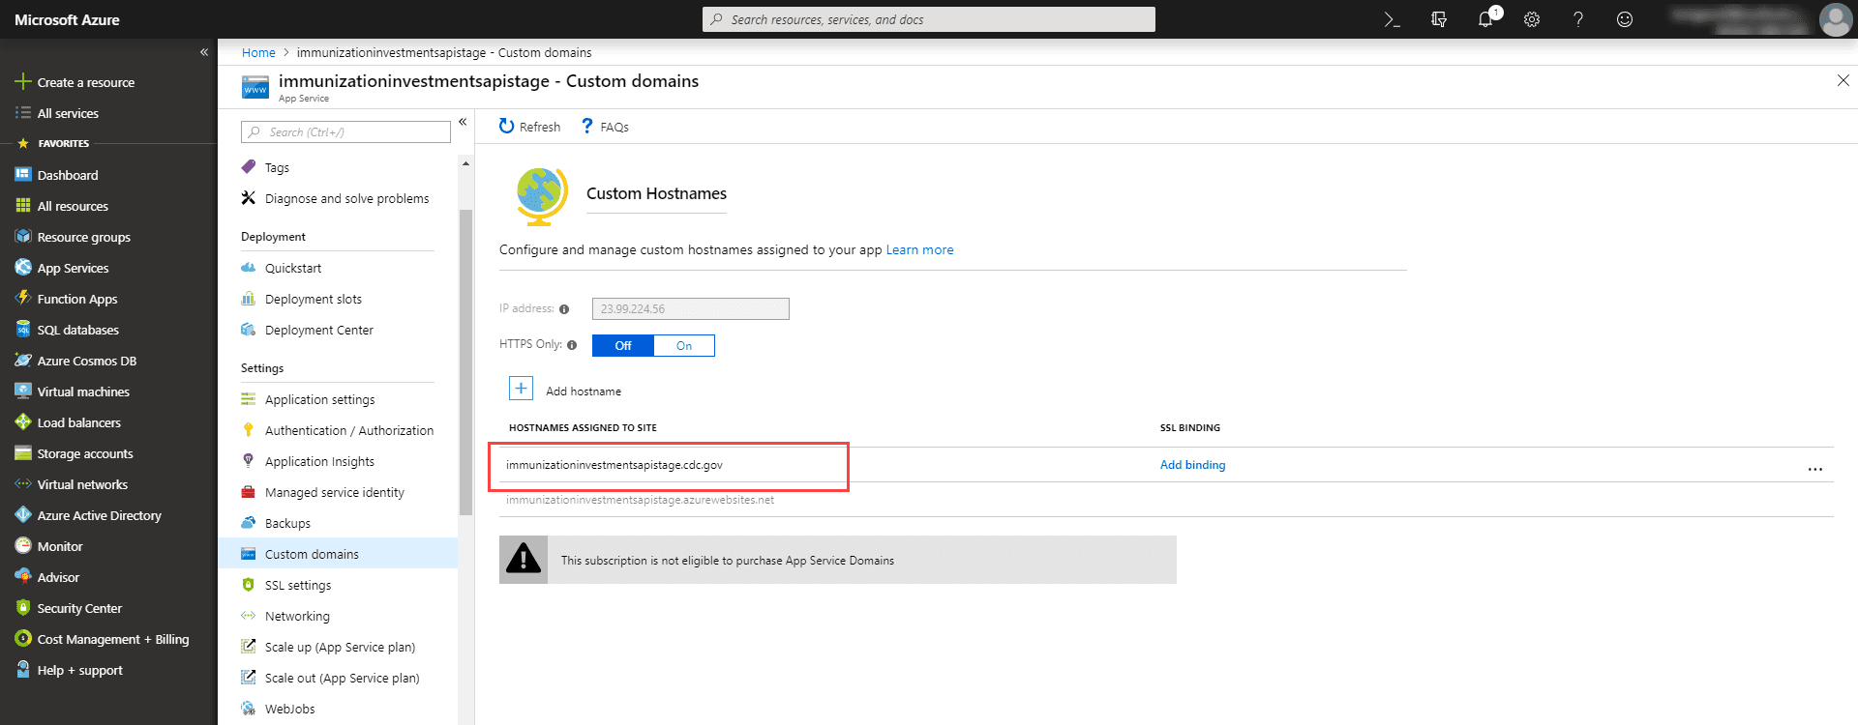Image resolution: width=1858 pixels, height=725 pixels.
Task: Click the Refresh button
Action: (x=529, y=127)
